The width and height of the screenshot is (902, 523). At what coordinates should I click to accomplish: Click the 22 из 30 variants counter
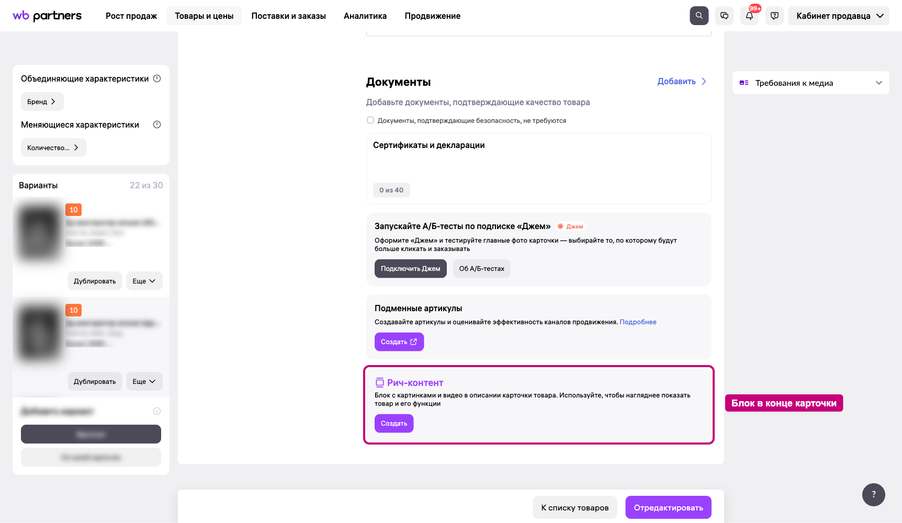[x=146, y=185]
